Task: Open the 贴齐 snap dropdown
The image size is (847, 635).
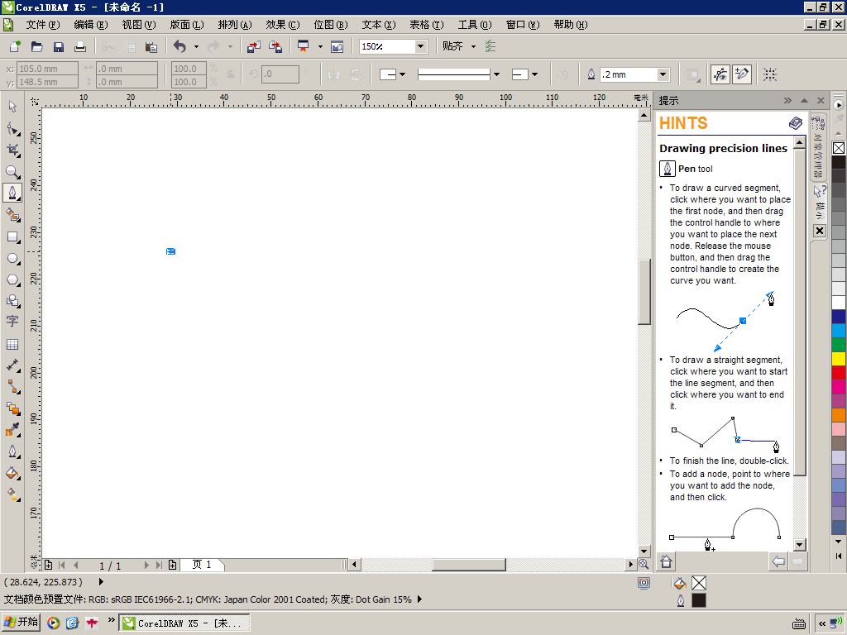Action: tap(473, 47)
